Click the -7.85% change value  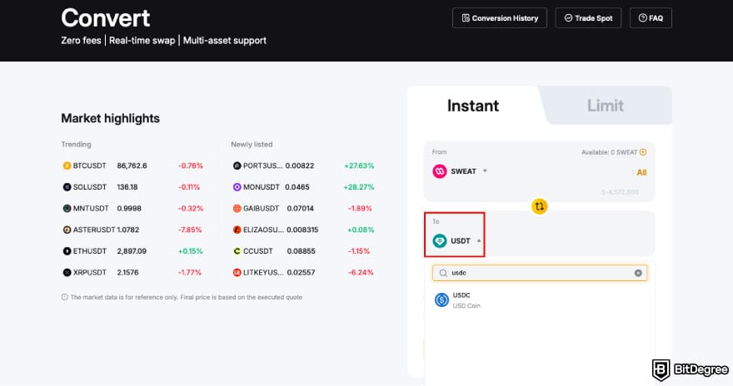(190, 230)
